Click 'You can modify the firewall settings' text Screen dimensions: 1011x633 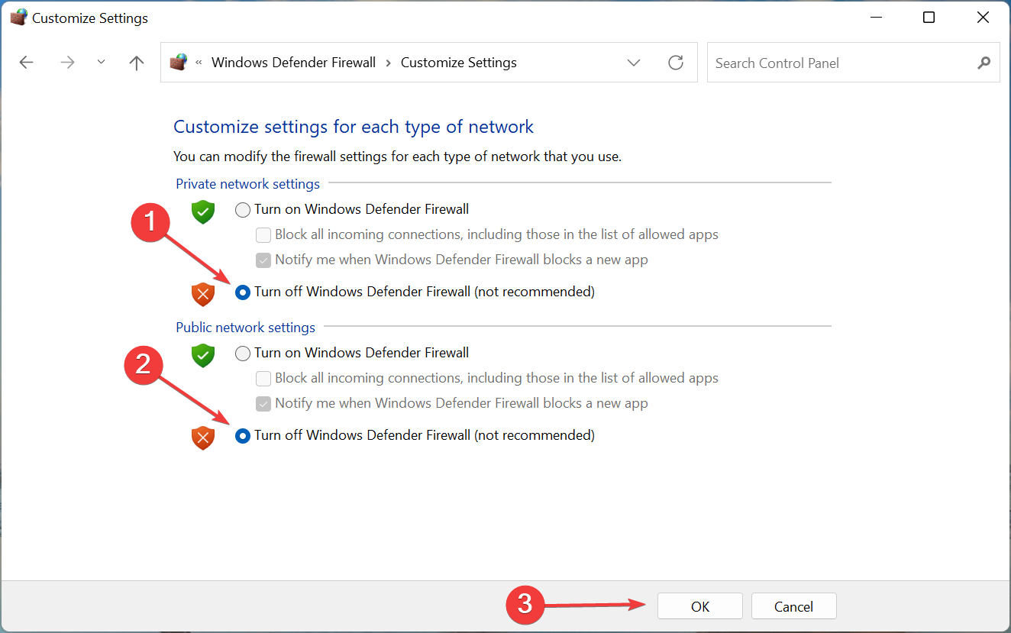click(x=397, y=157)
